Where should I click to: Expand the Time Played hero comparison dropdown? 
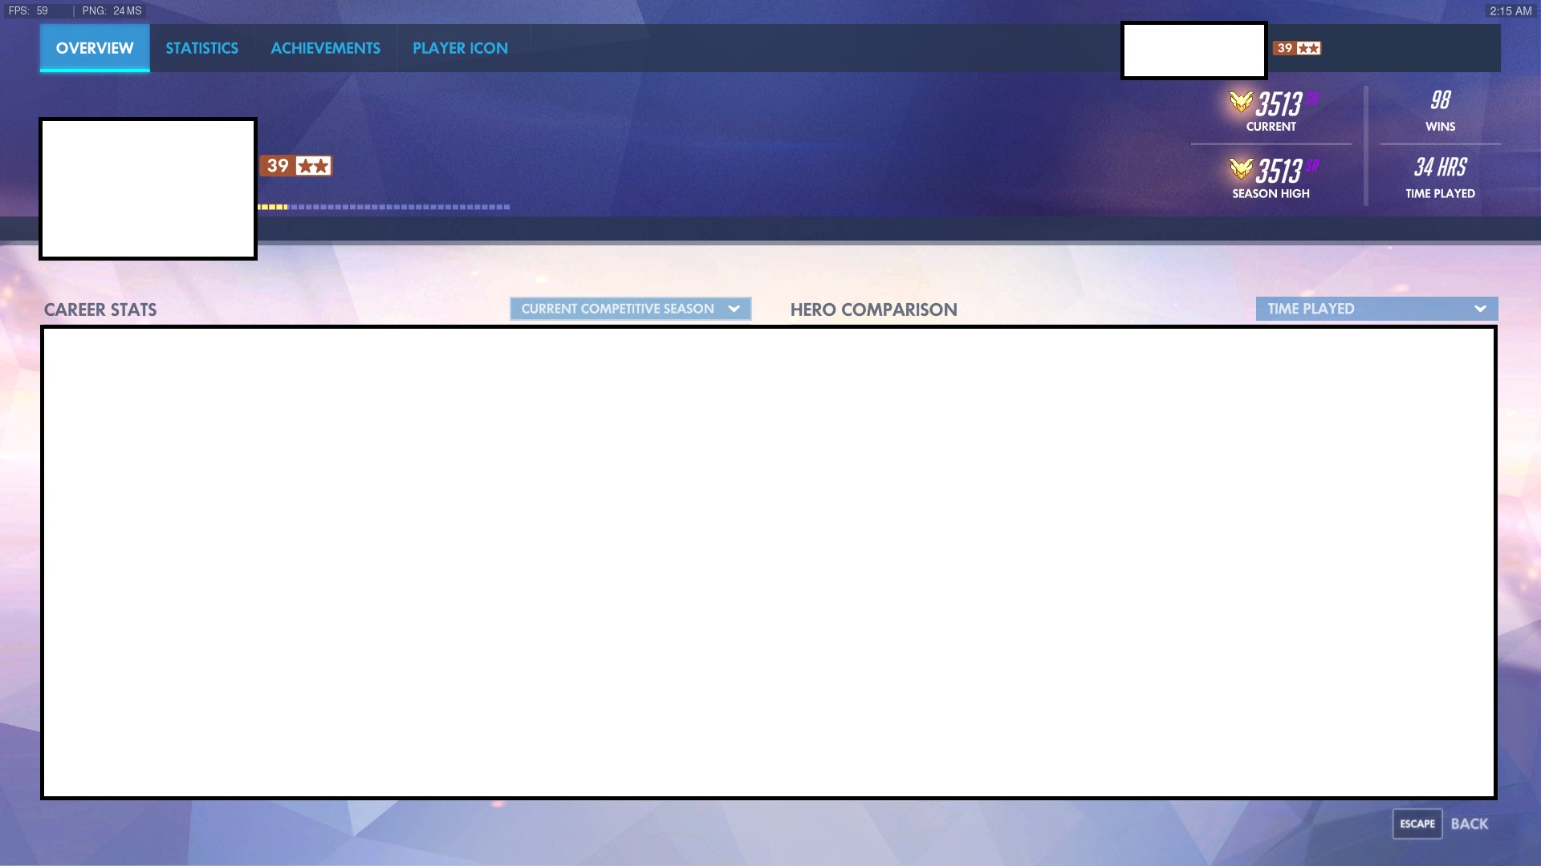1376,309
